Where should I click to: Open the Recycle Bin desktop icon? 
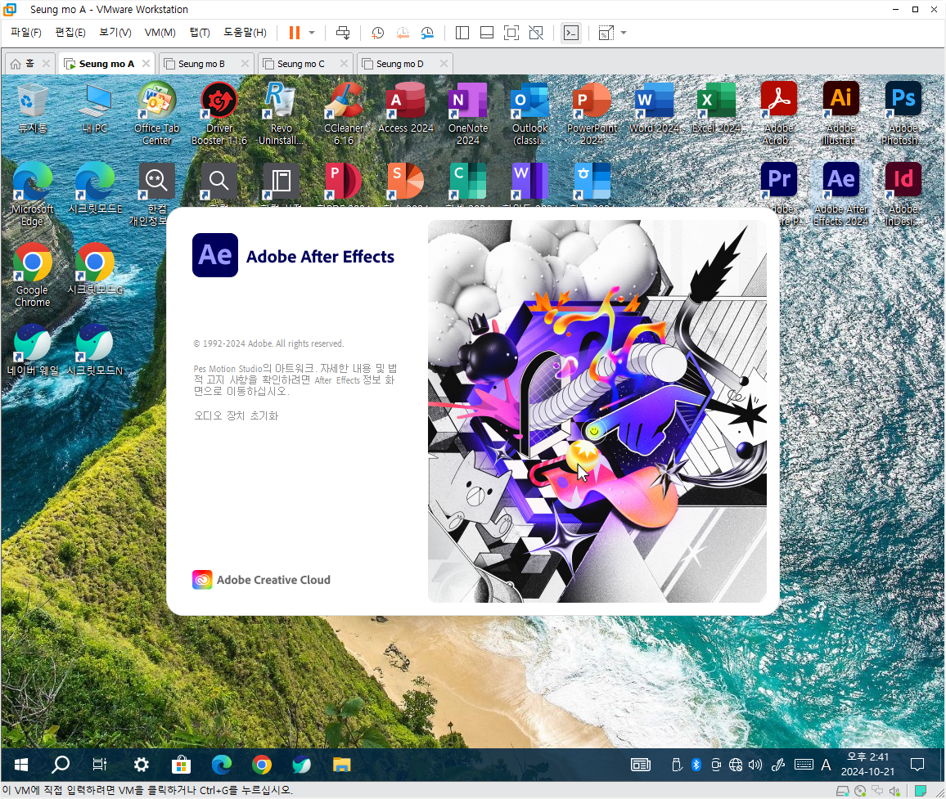[33, 109]
